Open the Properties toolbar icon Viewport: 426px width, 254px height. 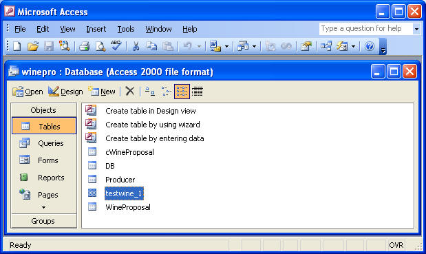tap(306, 46)
